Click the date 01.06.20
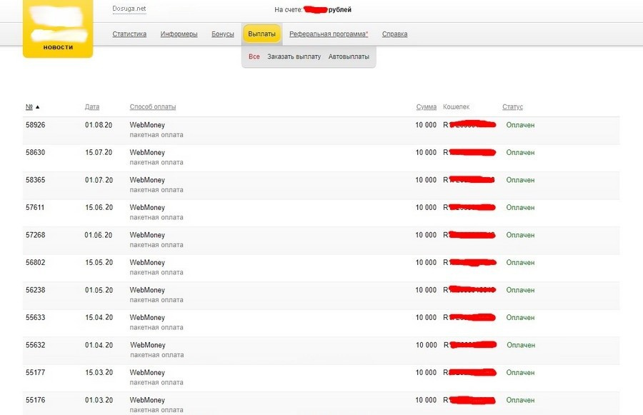 [x=99, y=234]
